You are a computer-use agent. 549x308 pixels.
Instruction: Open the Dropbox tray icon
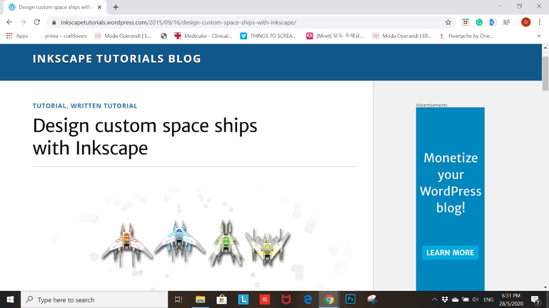click(x=445, y=300)
